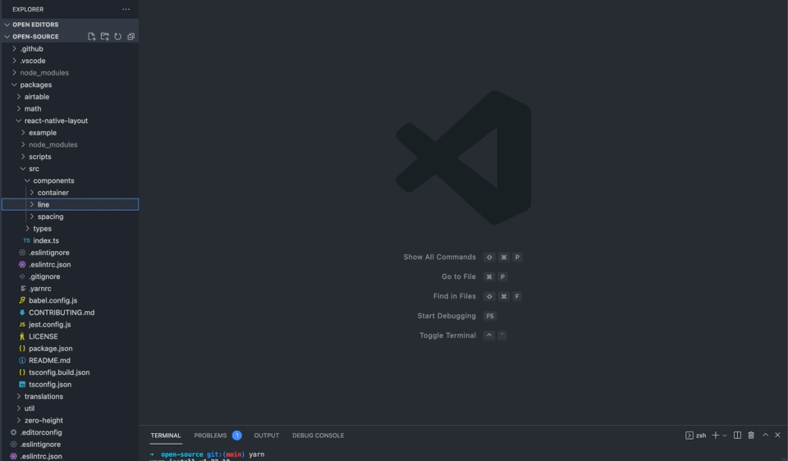Image resolution: width=788 pixels, height=461 pixels.
Task: Click the PROBLEMS count badge
Action: click(236, 436)
